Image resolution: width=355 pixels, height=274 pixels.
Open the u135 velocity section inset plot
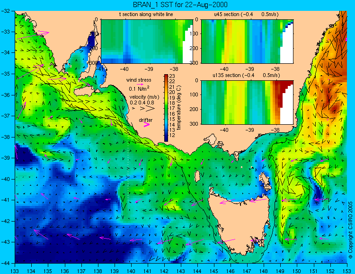click(247, 103)
